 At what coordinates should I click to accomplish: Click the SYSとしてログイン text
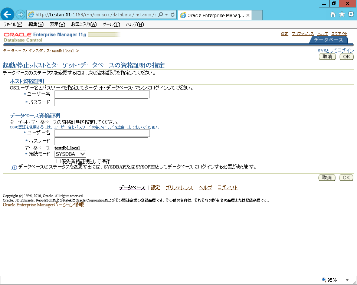click(x=336, y=50)
